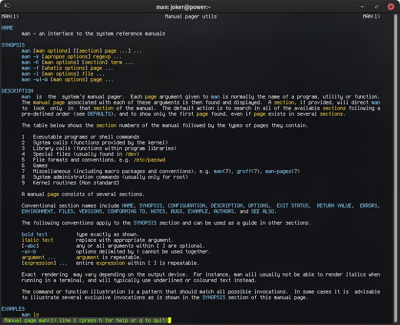The width and height of the screenshot is (400, 325).
Task: Click '2 System calls' row
Action: [x=95, y=142]
